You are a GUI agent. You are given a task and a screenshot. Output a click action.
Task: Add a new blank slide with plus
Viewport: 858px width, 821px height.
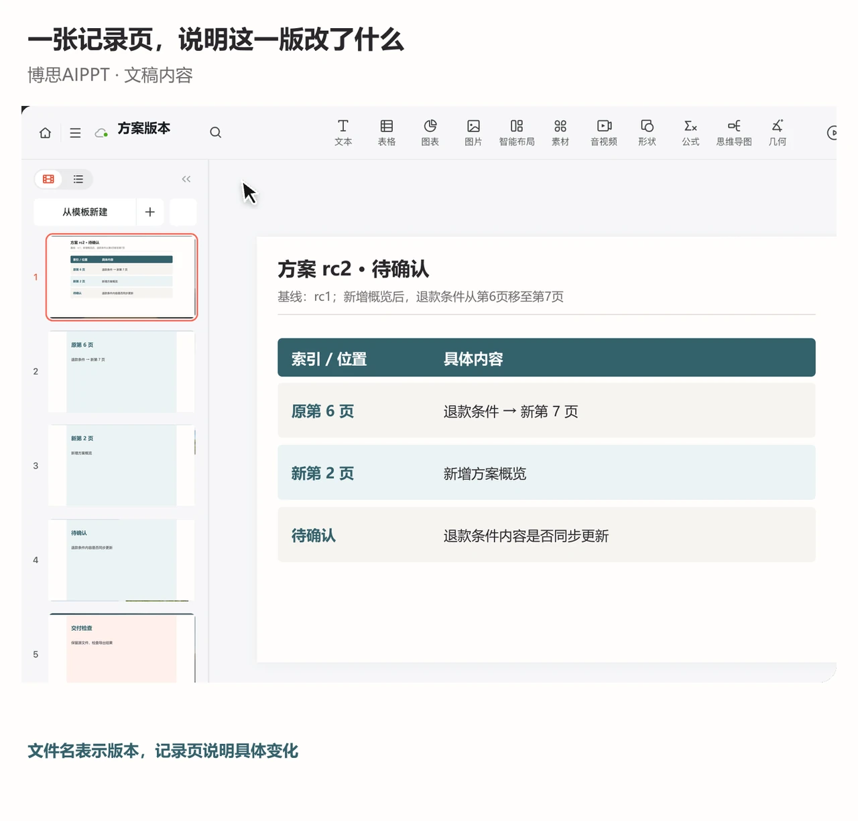point(150,212)
